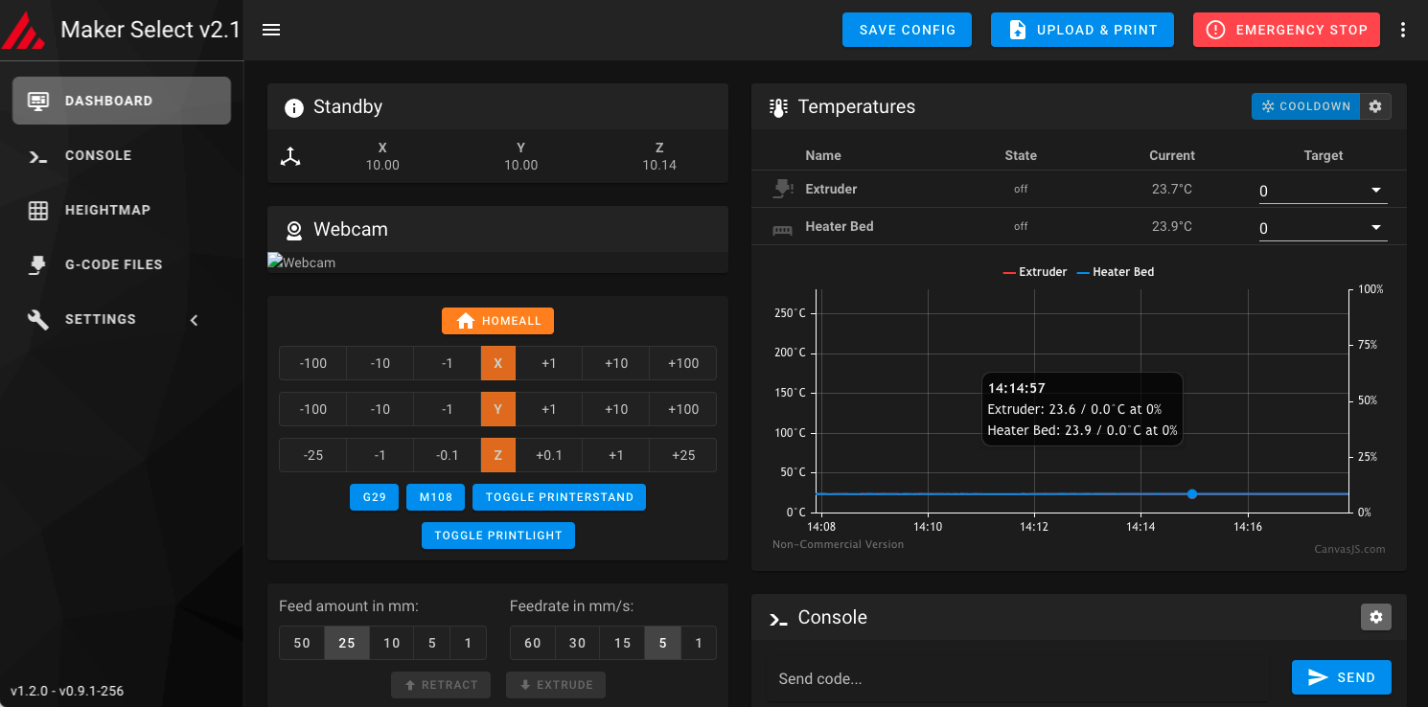Viewport: 1428px width, 707px height.
Task: Go to the Console page
Action: click(x=122, y=155)
